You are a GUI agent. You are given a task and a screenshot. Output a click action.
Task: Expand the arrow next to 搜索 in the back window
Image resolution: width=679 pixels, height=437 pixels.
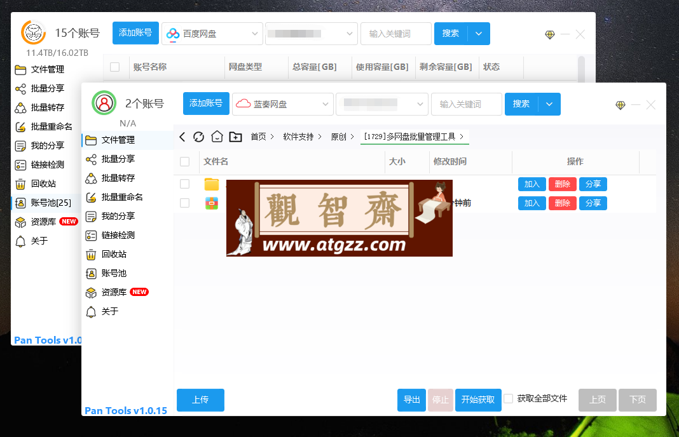click(x=479, y=34)
